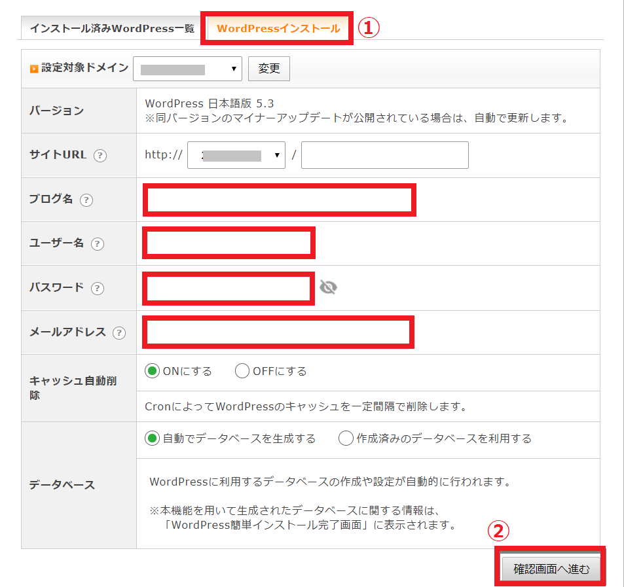The width and height of the screenshot is (624, 587).
Task: Select OFFにする cache auto-delete option
Action: (242, 371)
